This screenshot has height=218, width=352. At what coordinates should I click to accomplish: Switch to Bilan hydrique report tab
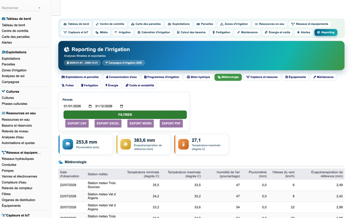pyautogui.click(x=198, y=77)
